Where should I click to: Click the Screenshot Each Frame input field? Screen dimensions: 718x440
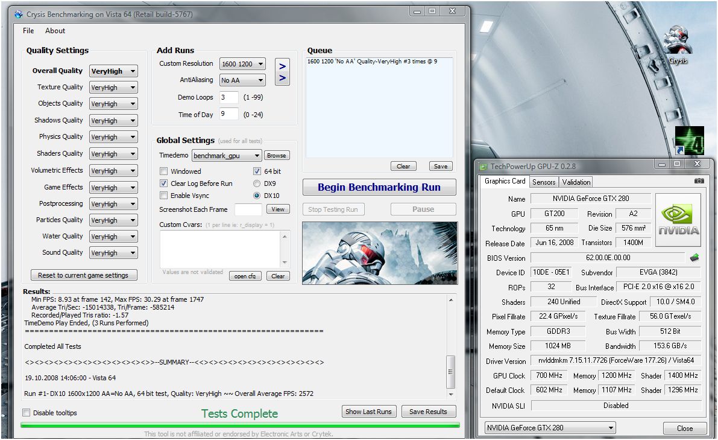(x=248, y=209)
